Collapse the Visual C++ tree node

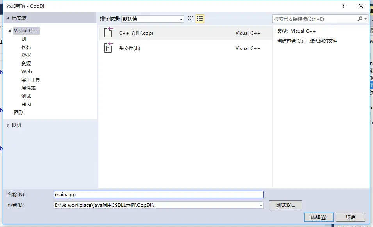click(10, 31)
